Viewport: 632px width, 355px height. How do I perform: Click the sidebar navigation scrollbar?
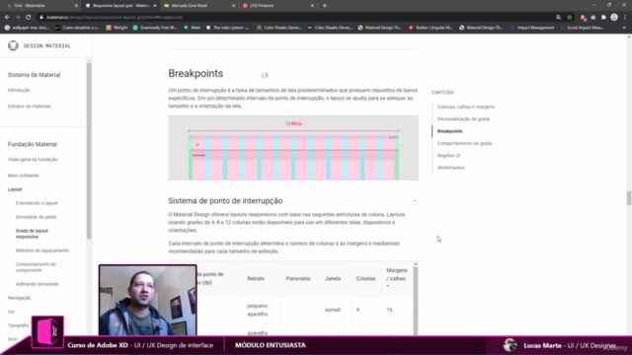click(x=89, y=150)
